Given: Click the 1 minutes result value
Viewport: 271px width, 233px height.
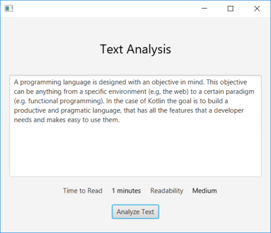Looking at the screenshot, I should tap(126, 191).
